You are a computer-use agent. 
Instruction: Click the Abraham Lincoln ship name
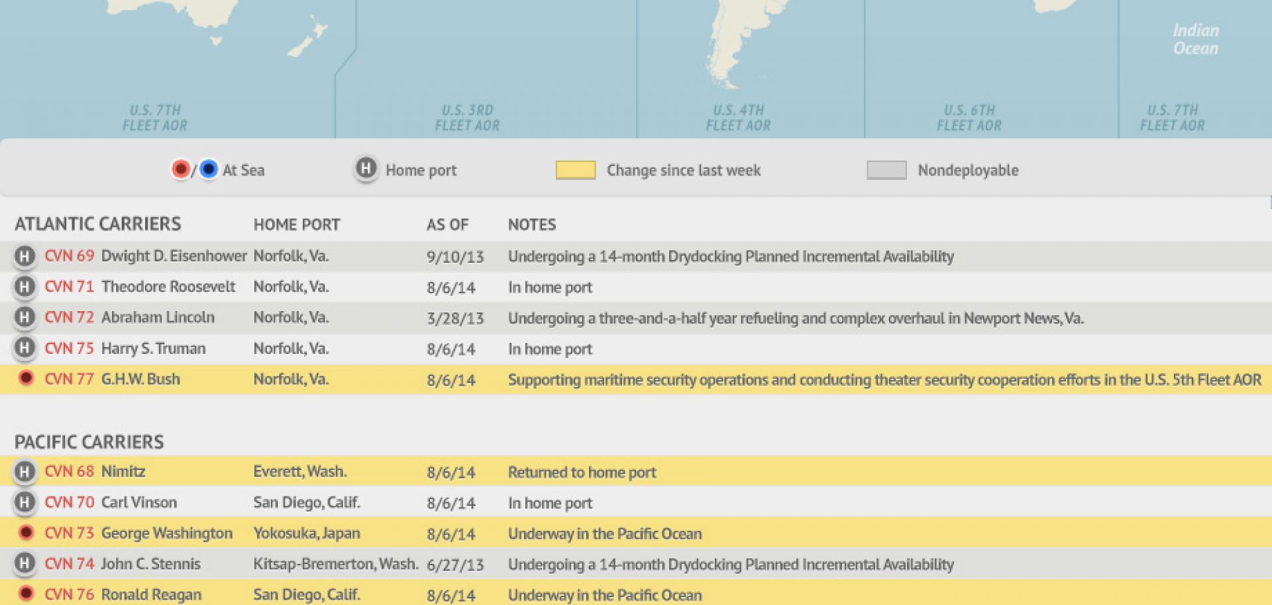click(x=158, y=317)
